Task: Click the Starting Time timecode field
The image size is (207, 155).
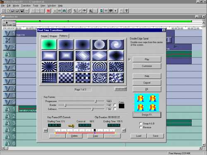Action: coord(54,125)
